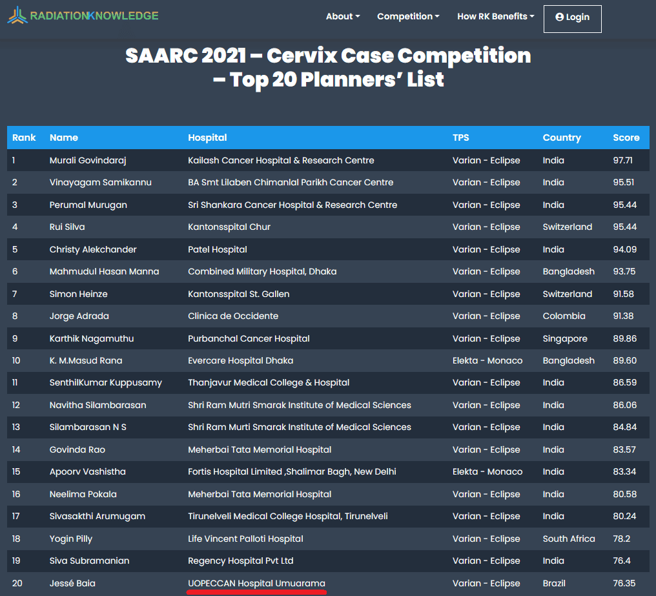The image size is (656, 596).
Task: Click the Hospital column header
Action: point(207,138)
